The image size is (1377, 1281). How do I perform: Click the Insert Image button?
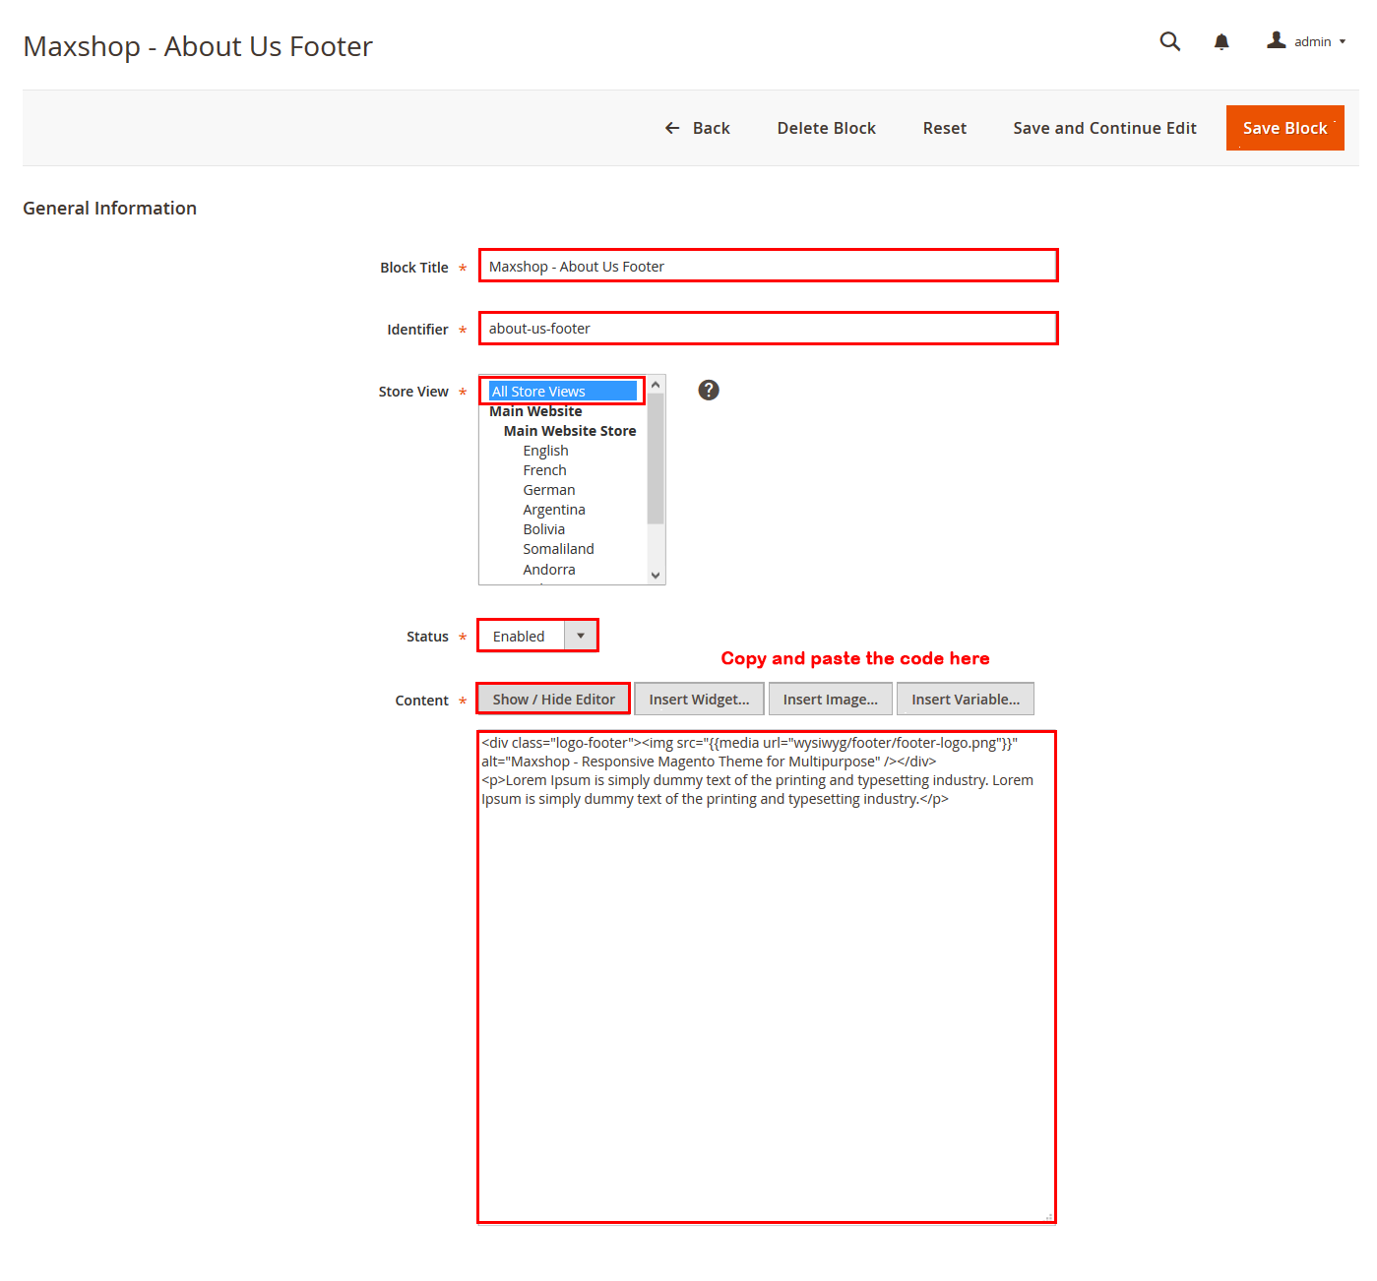pyautogui.click(x=830, y=699)
